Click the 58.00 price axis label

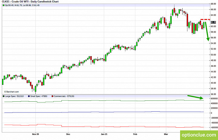click(213, 32)
